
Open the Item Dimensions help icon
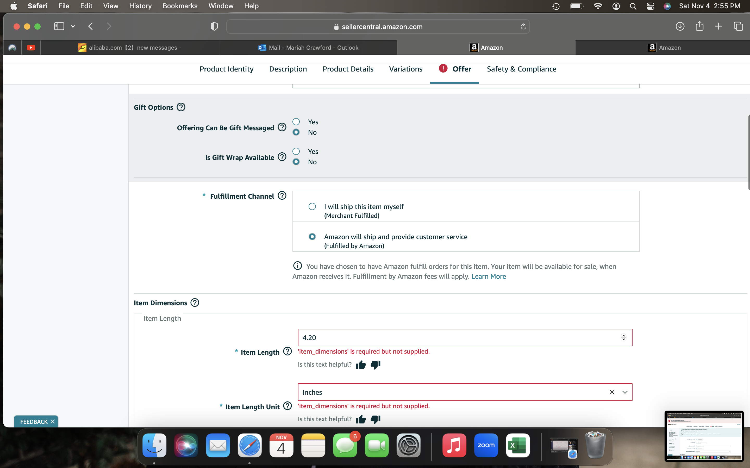[195, 302]
